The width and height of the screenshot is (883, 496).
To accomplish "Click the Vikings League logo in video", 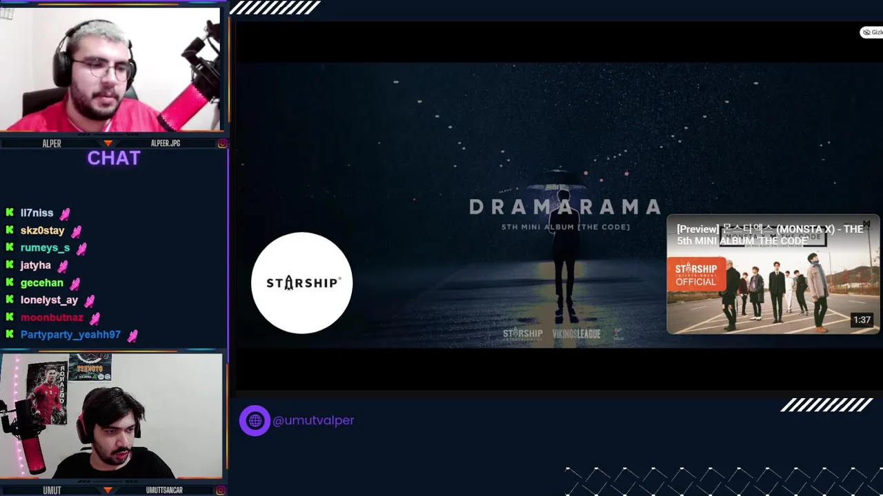I will [576, 333].
